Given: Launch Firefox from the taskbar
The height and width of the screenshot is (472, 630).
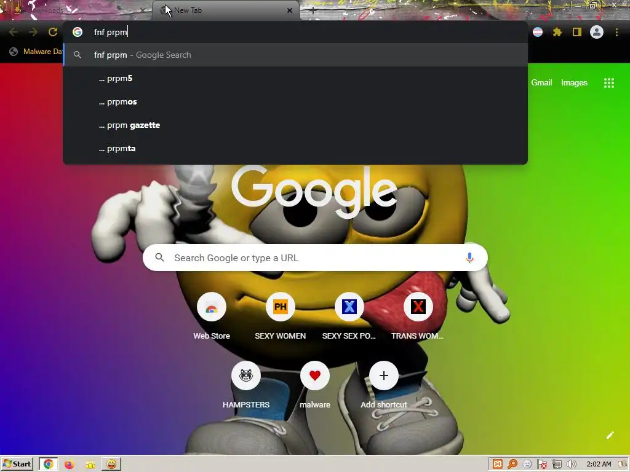Looking at the screenshot, I should click(x=69, y=465).
